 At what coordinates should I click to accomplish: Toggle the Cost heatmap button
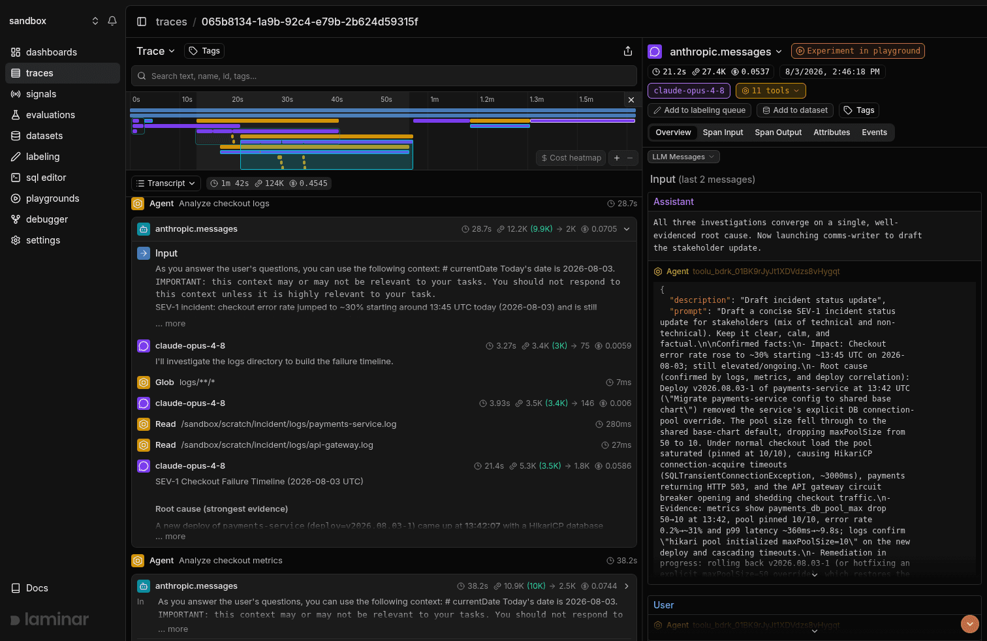coord(571,158)
